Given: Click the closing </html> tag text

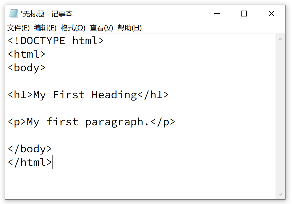Looking at the screenshot, I should pos(30,162).
